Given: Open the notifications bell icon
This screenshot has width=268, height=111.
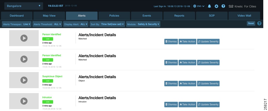Looking at the screenshot, I should [x=209, y=6].
